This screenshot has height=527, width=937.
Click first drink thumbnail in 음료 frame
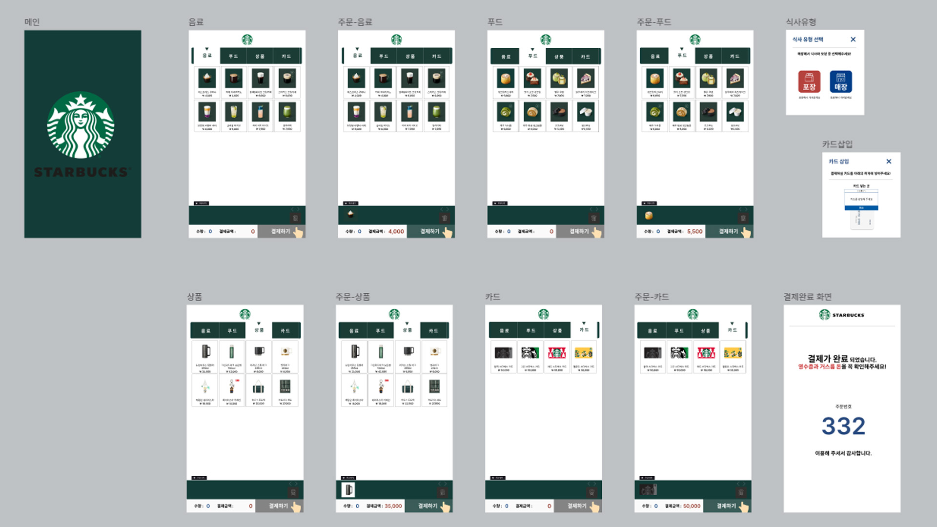click(207, 78)
